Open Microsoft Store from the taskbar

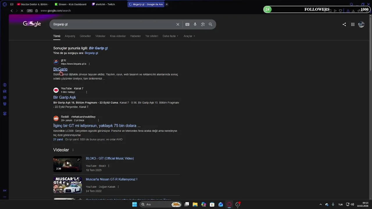(x=212, y=204)
